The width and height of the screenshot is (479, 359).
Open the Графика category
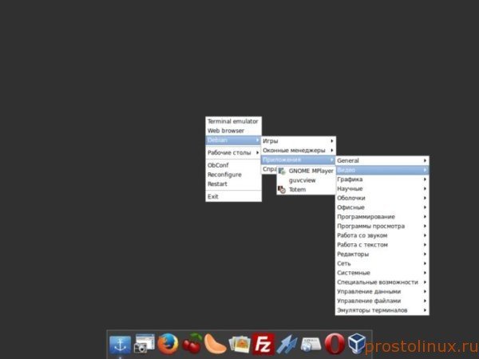pyautogui.click(x=382, y=179)
